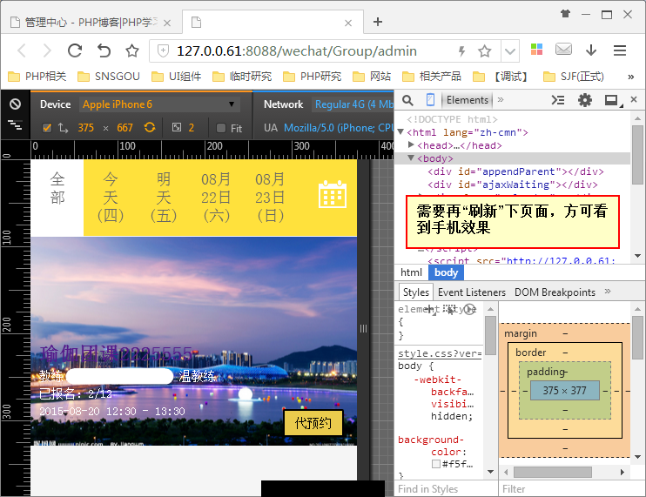646x497 pixels.
Task: Show more bookmarks with the chevron
Action: click(630, 77)
